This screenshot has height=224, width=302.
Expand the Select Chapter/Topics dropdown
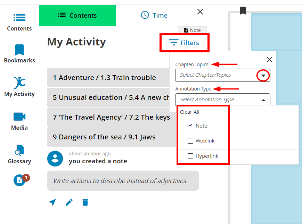pyautogui.click(x=263, y=75)
